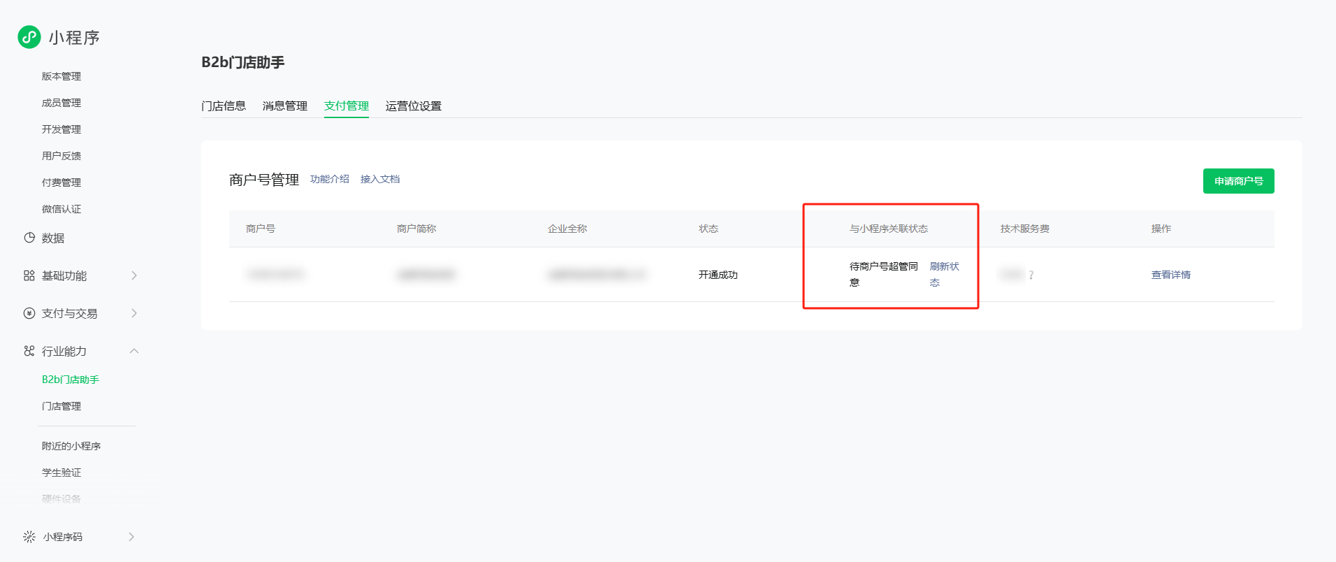
Task: Expand the 小程序码 chevron
Action: pyautogui.click(x=131, y=537)
